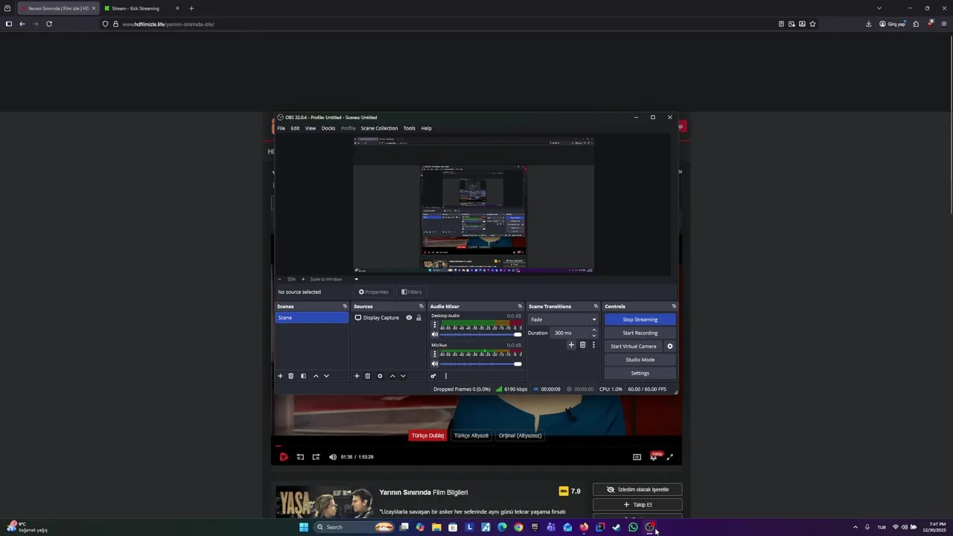This screenshot has height=536, width=953.
Task: Add a new source with the plus icon
Action: 357,376
